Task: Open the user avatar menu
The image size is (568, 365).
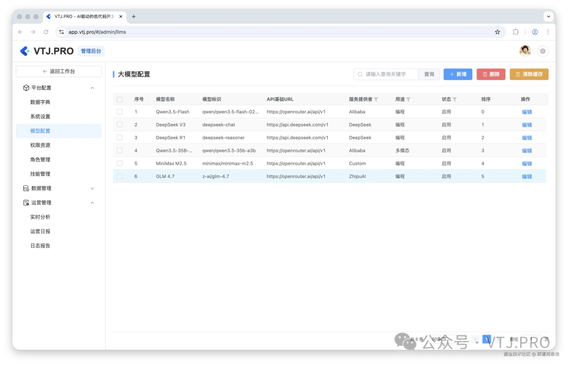Action: (x=525, y=51)
